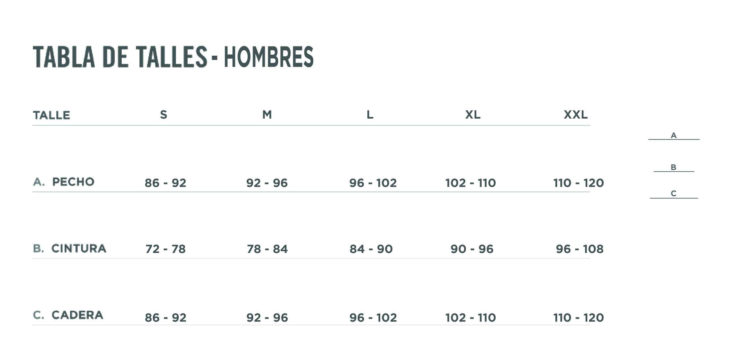Click the PECHO value for size S
The image size is (742, 337).
(165, 183)
